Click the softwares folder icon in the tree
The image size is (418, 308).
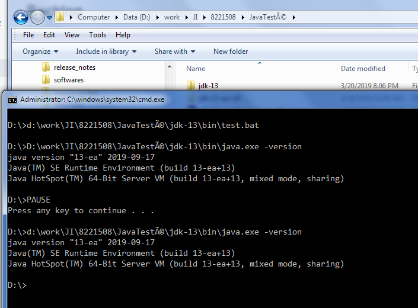46,80
